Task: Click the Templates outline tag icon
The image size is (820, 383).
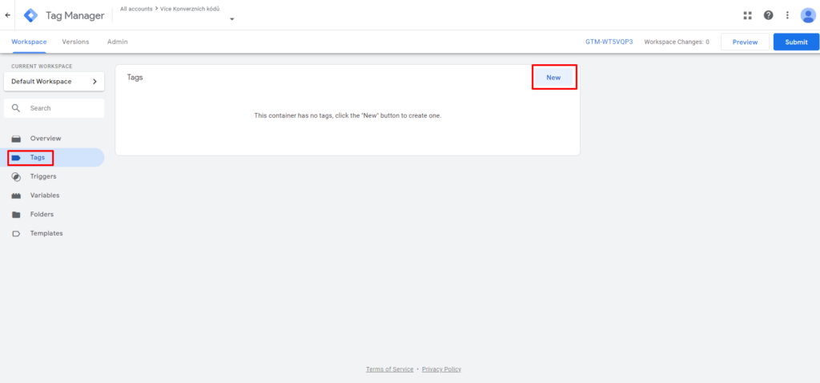Action: (x=16, y=233)
